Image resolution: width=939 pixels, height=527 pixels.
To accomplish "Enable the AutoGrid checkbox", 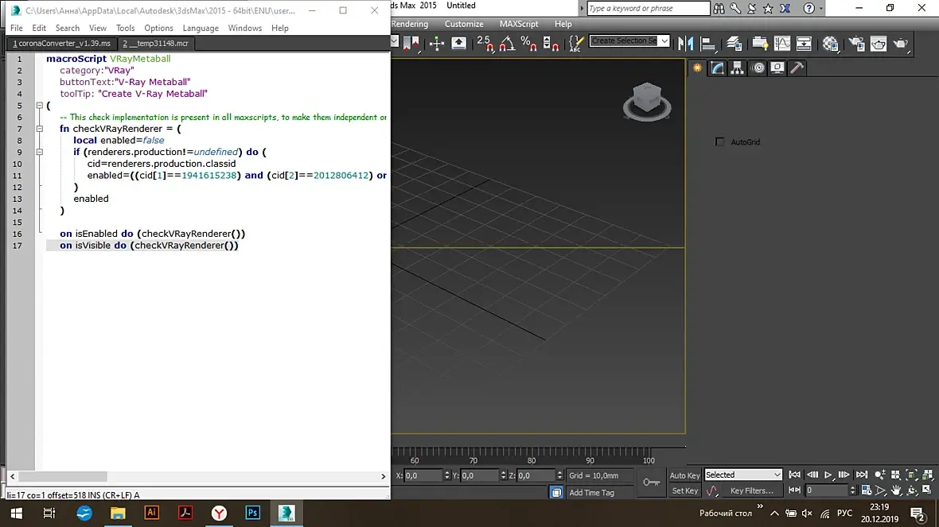I will 720,142.
